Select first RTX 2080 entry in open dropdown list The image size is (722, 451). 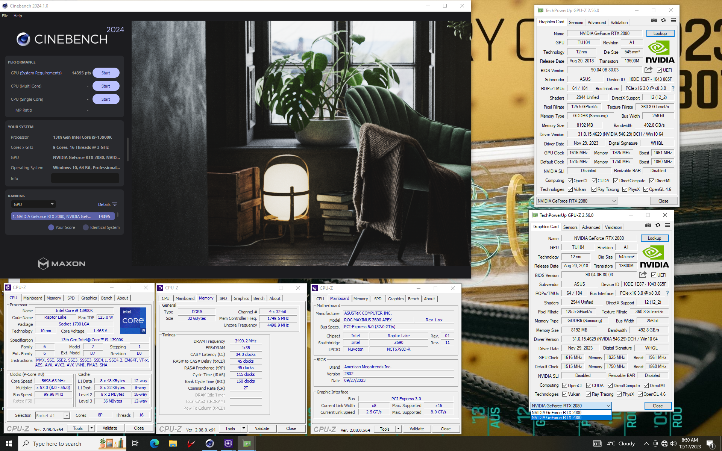571,413
